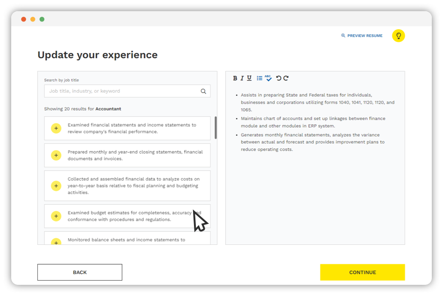
Task: Go back to the previous step
Action: tap(79, 272)
